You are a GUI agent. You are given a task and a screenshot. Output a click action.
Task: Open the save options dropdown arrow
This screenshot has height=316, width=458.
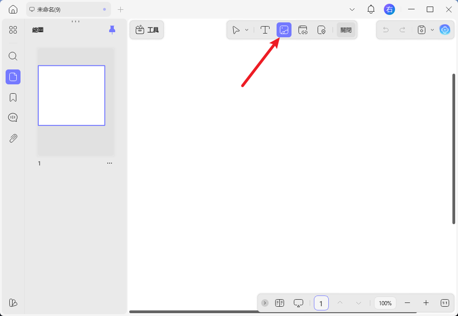[432, 30]
